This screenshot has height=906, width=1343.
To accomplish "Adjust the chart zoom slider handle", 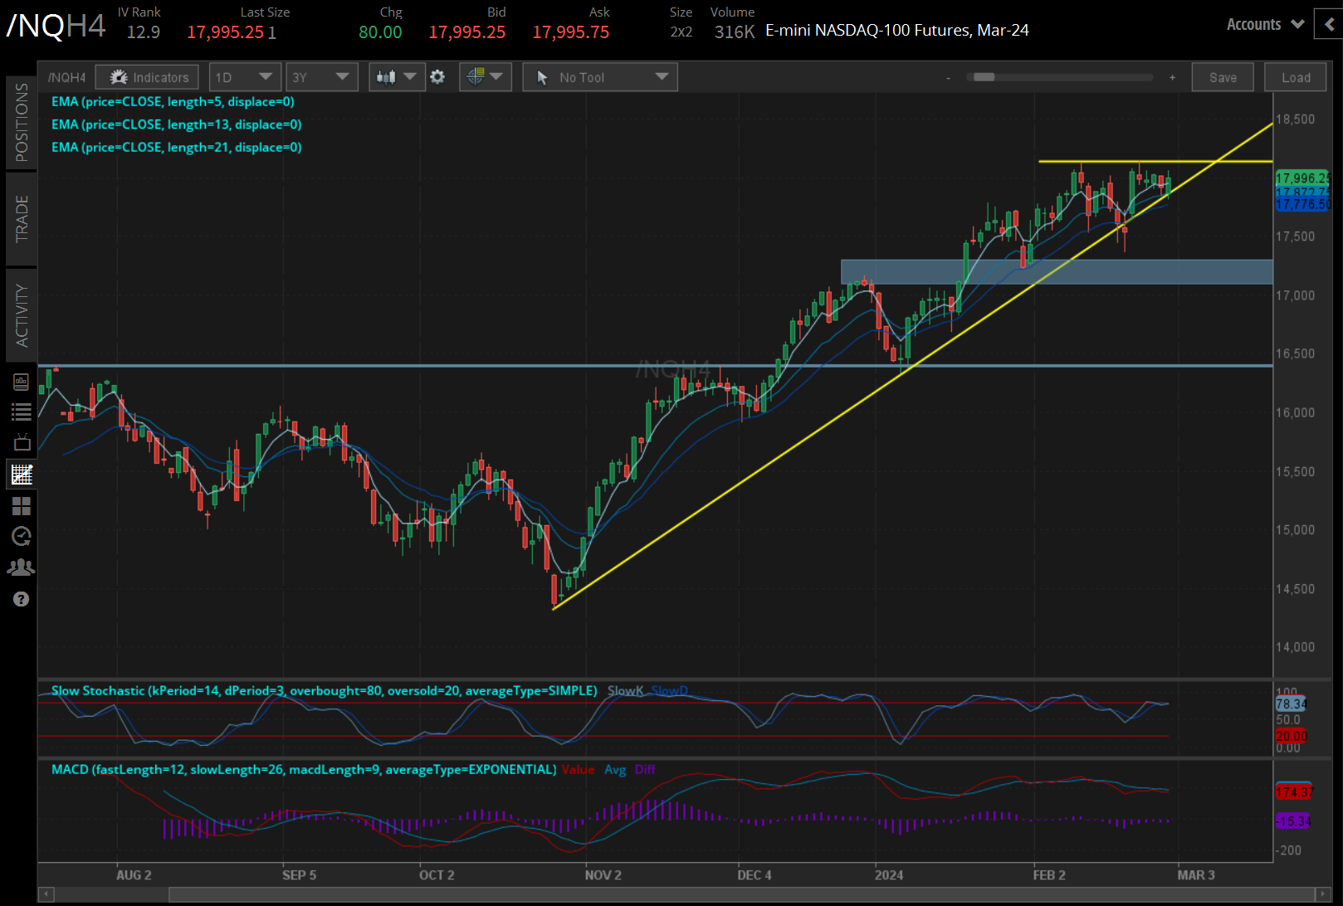I will [984, 77].
